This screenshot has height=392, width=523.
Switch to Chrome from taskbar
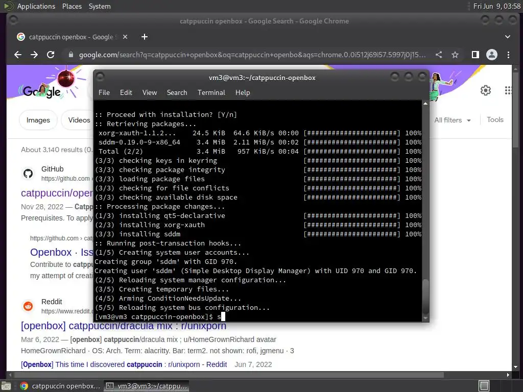pyautogui.click(x=59, y=386)
